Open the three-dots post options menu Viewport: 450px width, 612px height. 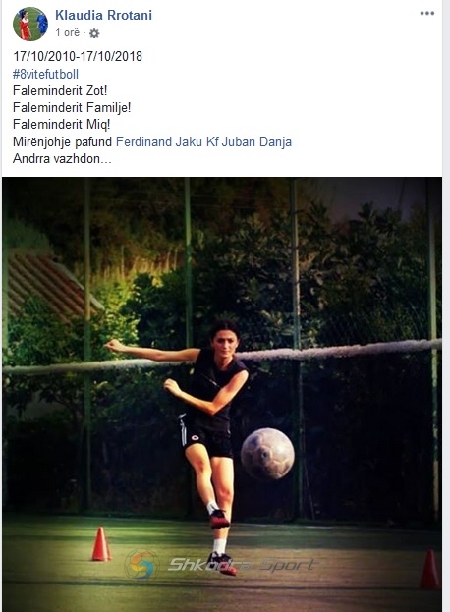point(427,14)
